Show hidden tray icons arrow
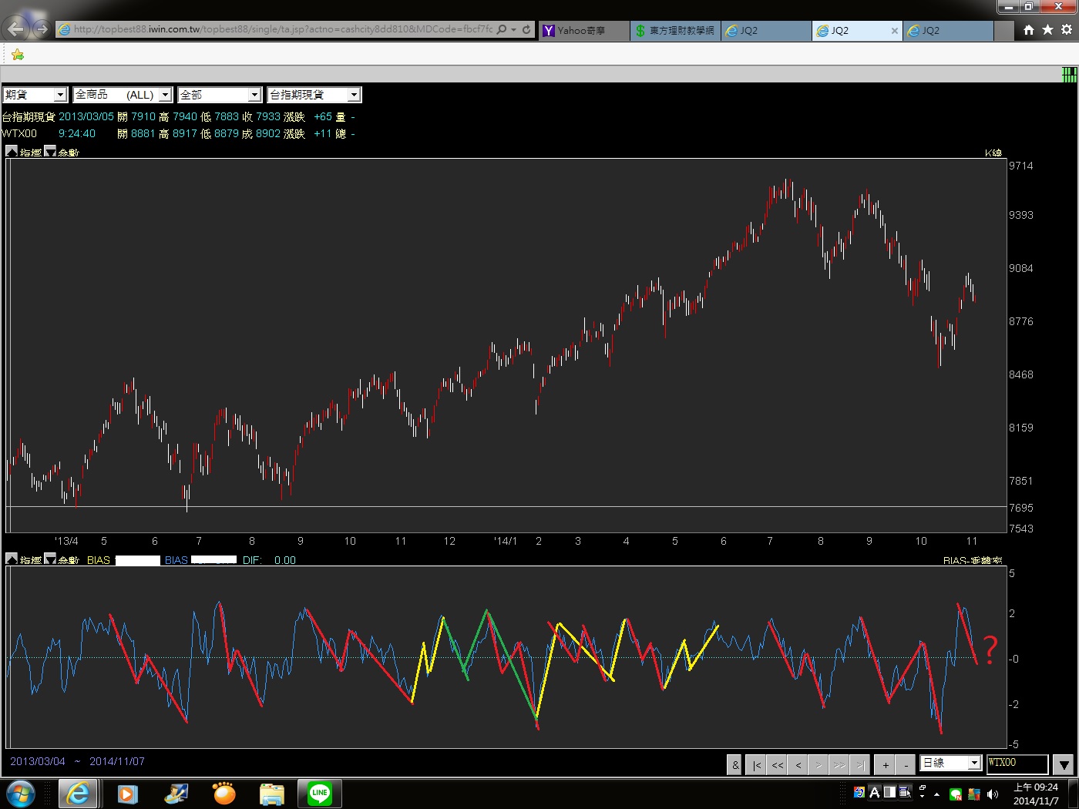Screen dimensions: 1079x809 click(937, 794)
